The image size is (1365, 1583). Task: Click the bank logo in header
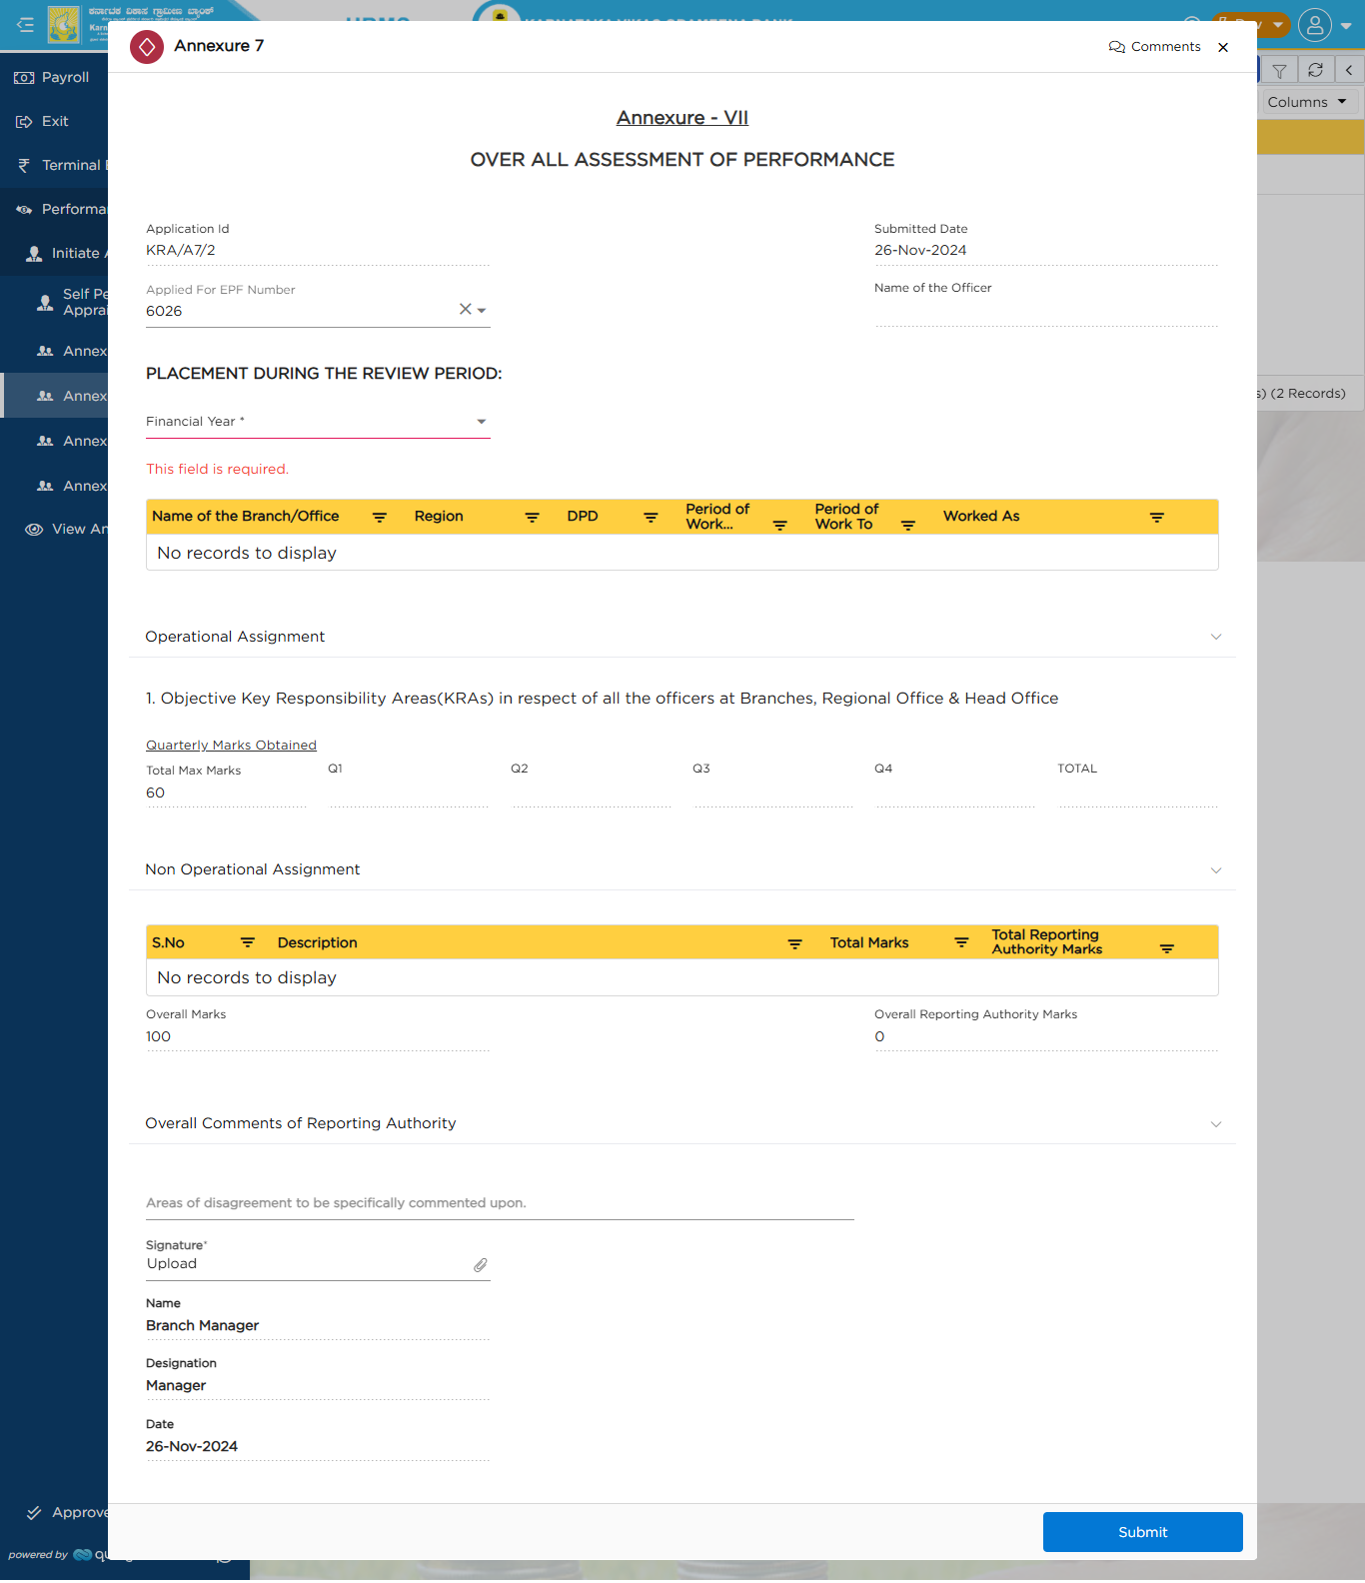tap(64, 25)
